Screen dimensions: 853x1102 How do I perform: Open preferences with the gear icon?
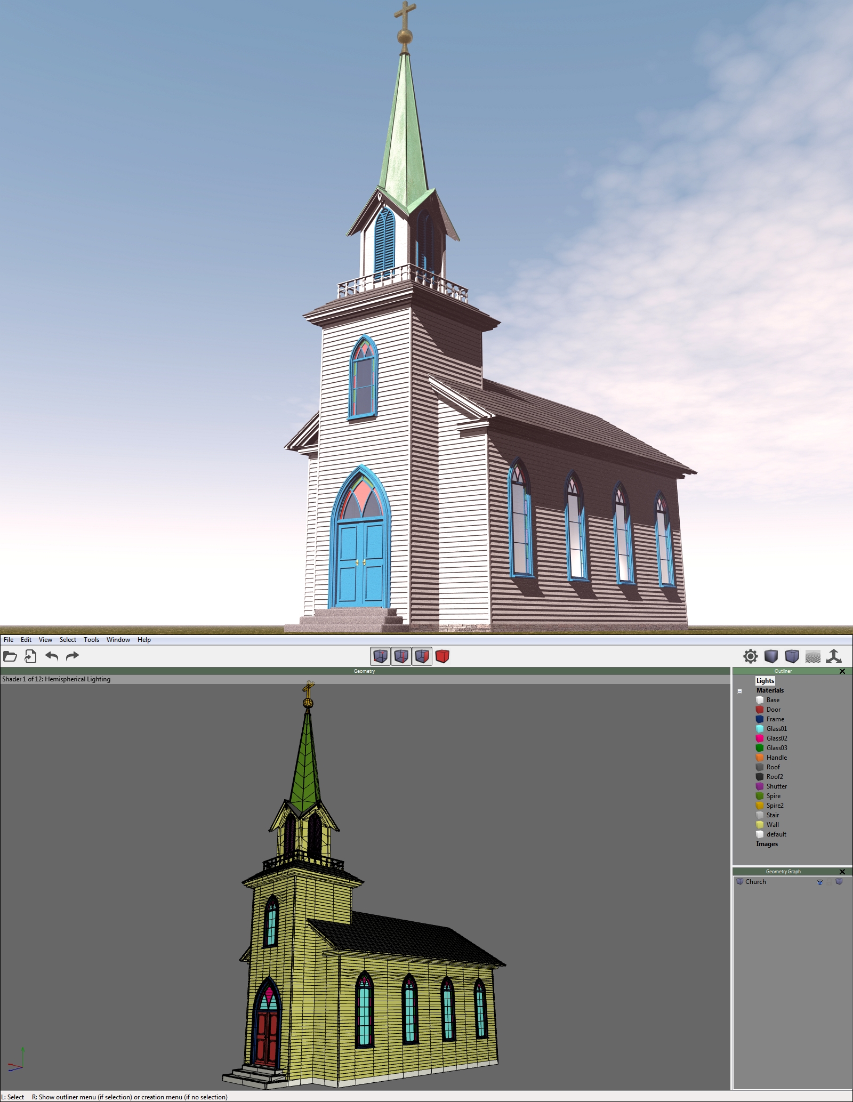[x=751, y=656]
